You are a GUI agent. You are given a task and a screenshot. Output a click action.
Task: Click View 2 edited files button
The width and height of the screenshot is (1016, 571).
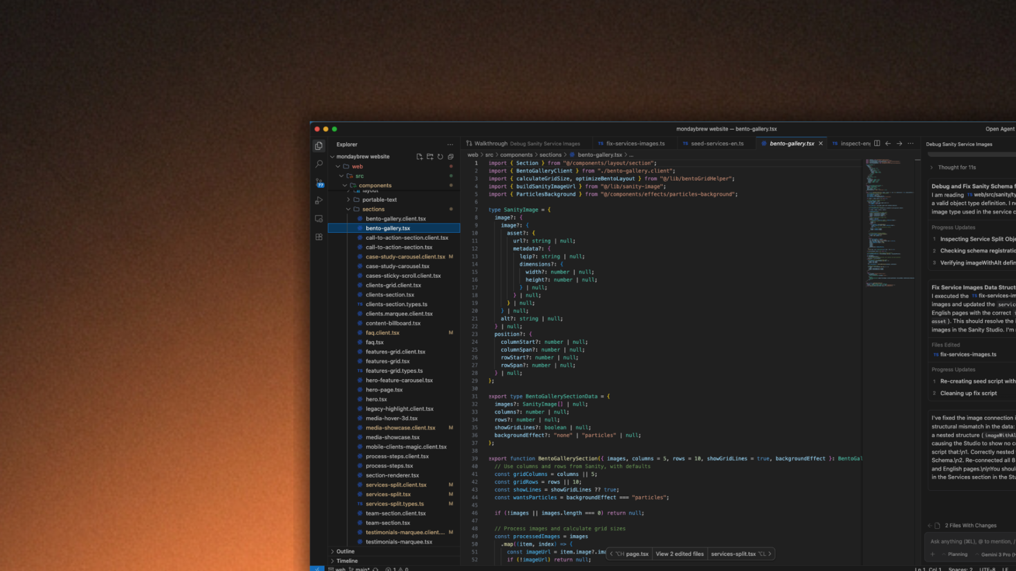pos(679,554)
